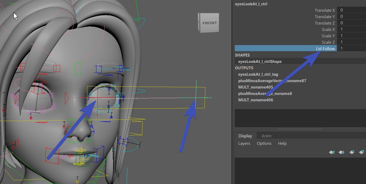Screen dimensions: 366x184
Task: Click the Scale Y value field
Action: click(x=351, y=36)
